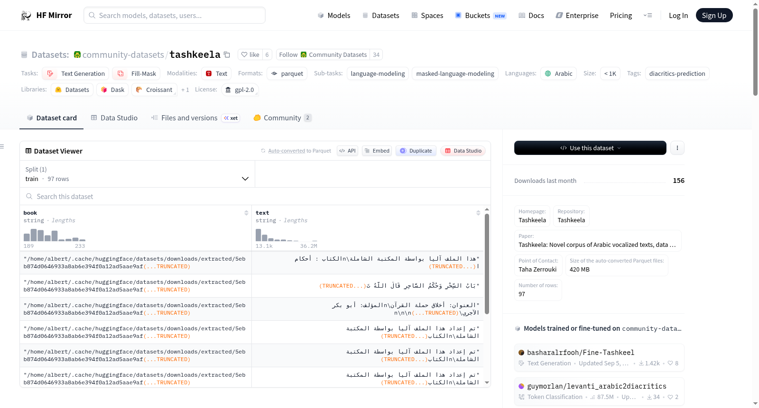The width and height of the screenshot is (759, 408).
Task: Expand the +1 more libraries
Action: [185, 90]
